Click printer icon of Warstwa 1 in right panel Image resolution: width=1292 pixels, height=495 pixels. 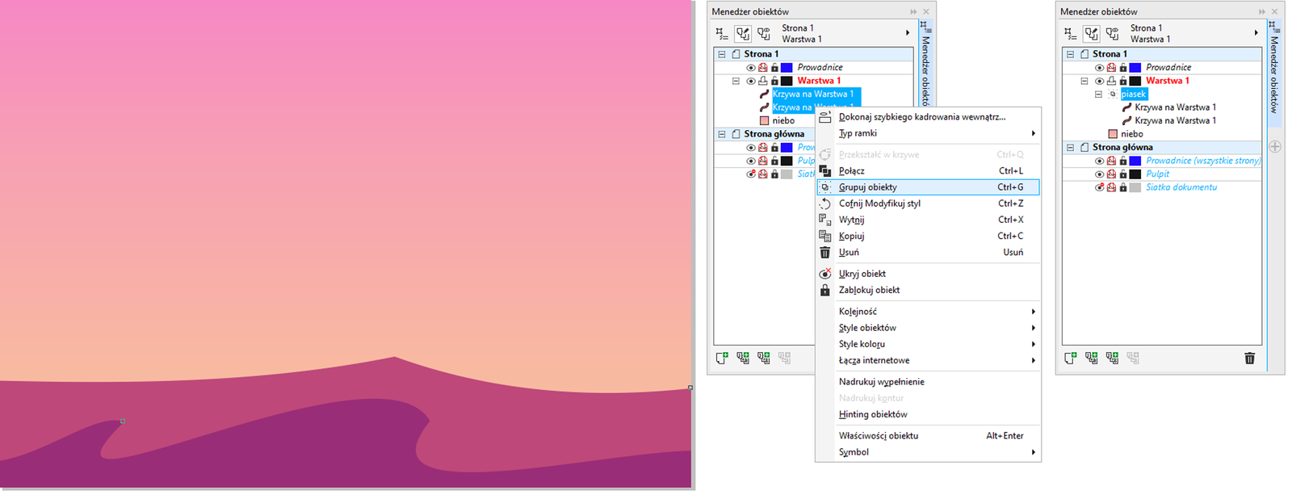click(1111, 81)
